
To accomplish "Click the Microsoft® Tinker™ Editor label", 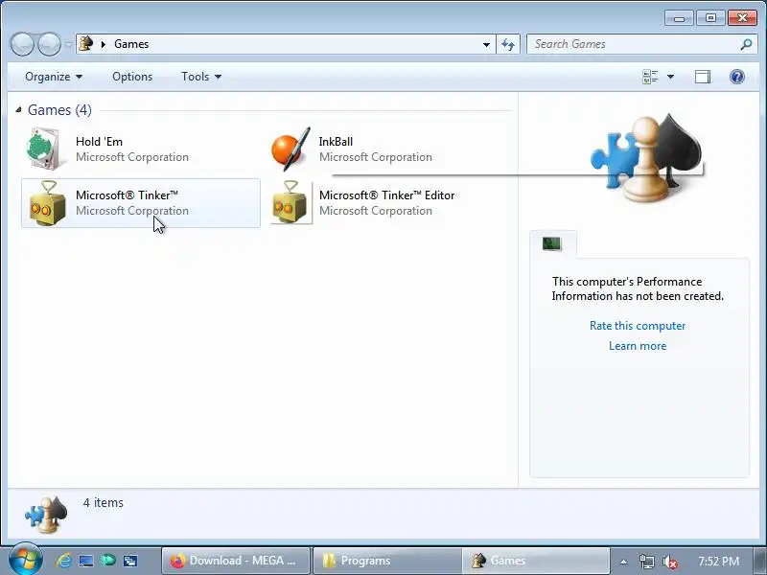I will click(386, 195).
